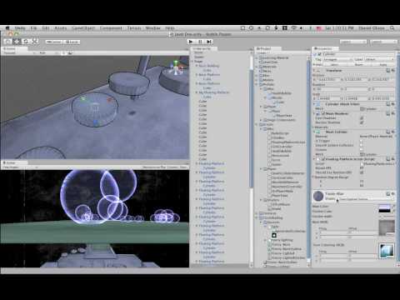Open the Layout dropdown in top toolbar
The width and height of the screenshot is (400, 300).
click(383, 42)
